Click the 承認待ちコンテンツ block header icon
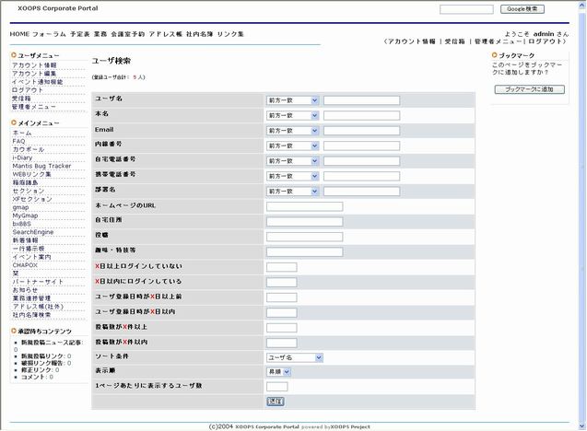 click(14, 331)
